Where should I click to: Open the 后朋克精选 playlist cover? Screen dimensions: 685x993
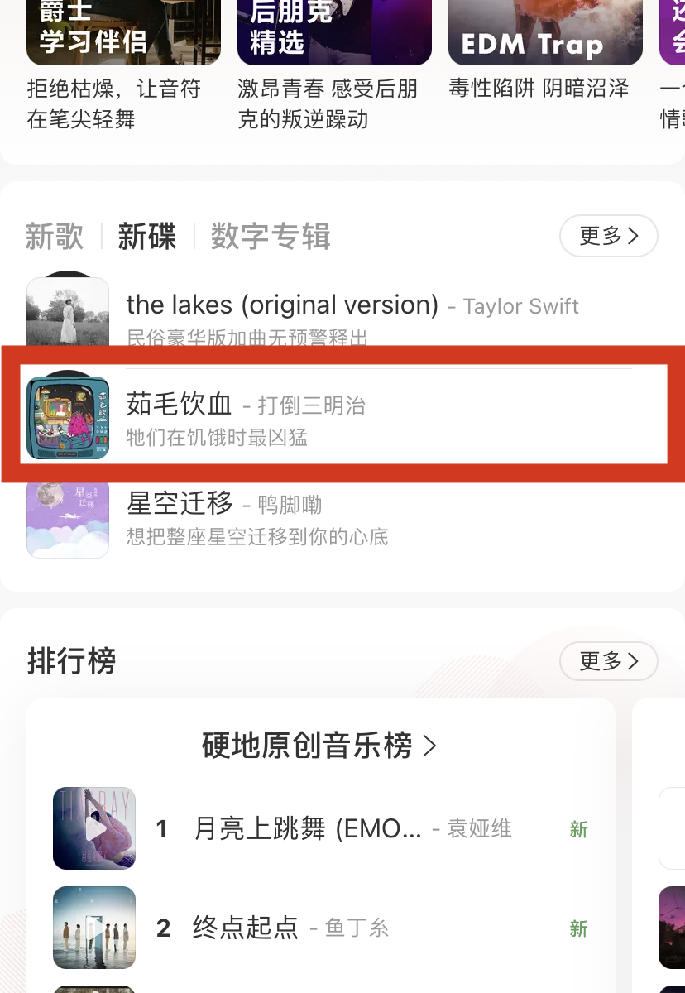(x=334, y=31)
